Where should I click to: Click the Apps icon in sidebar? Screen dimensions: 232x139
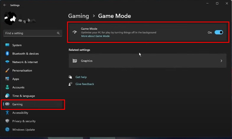[7, 79]
